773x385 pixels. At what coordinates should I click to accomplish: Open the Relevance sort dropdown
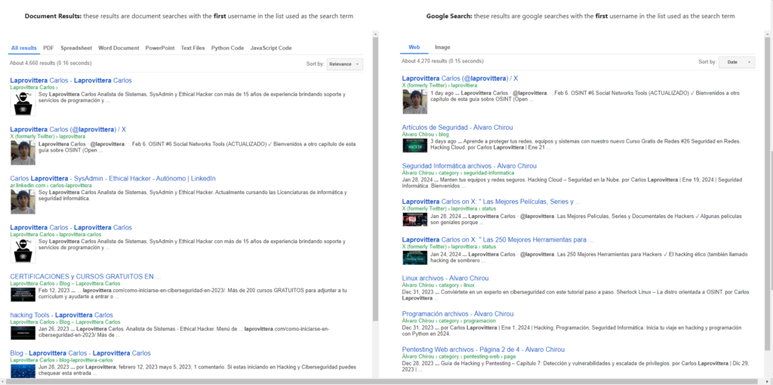click(x=344, y=64)
